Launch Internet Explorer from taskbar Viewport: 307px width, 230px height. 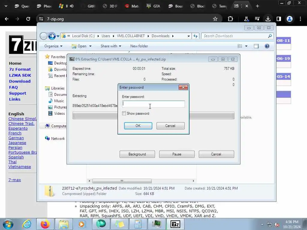[26, 224]
